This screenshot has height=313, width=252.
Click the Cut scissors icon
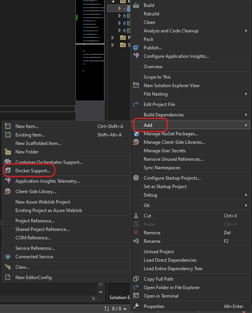tap(136, 216)
